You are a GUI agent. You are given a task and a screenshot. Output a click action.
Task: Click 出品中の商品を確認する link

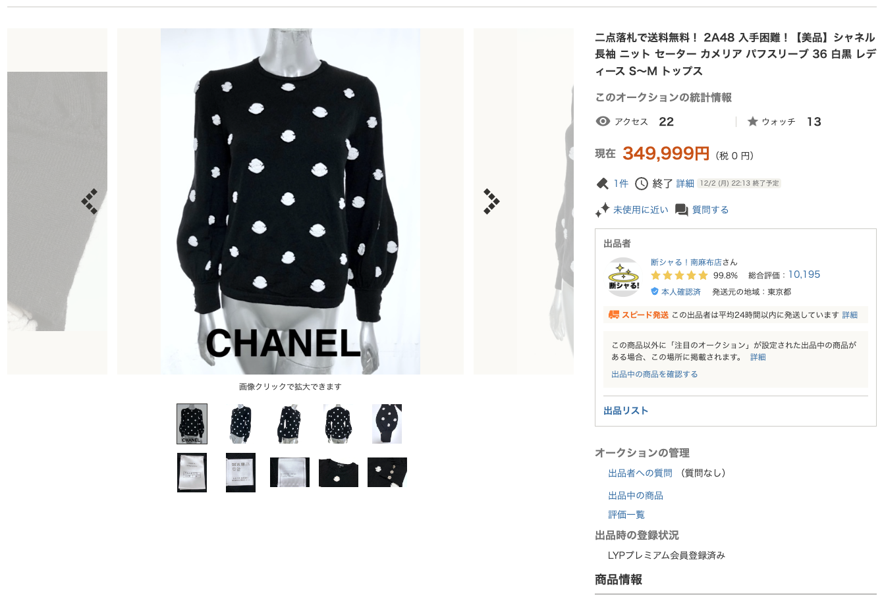pyautogui.click(x=655, y=374)
